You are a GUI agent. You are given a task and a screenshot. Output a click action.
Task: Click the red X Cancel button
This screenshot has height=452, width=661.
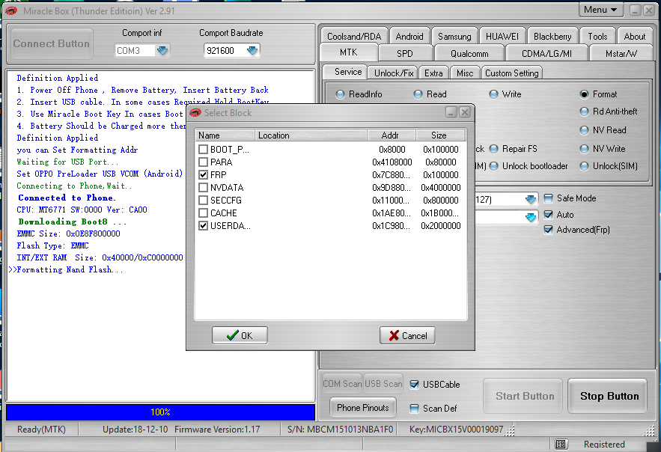click(407, 335)
